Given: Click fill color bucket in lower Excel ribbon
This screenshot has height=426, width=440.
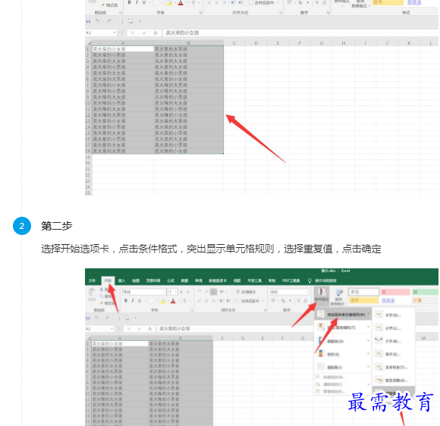Looking at the screenshot, I should 163,301.
